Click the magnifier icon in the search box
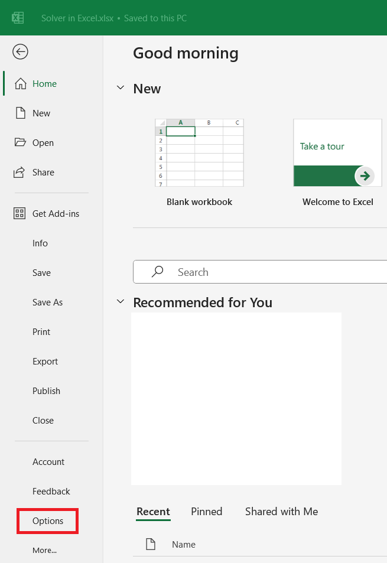This screenshot has width=387, height=563. [x=157, y=271]
